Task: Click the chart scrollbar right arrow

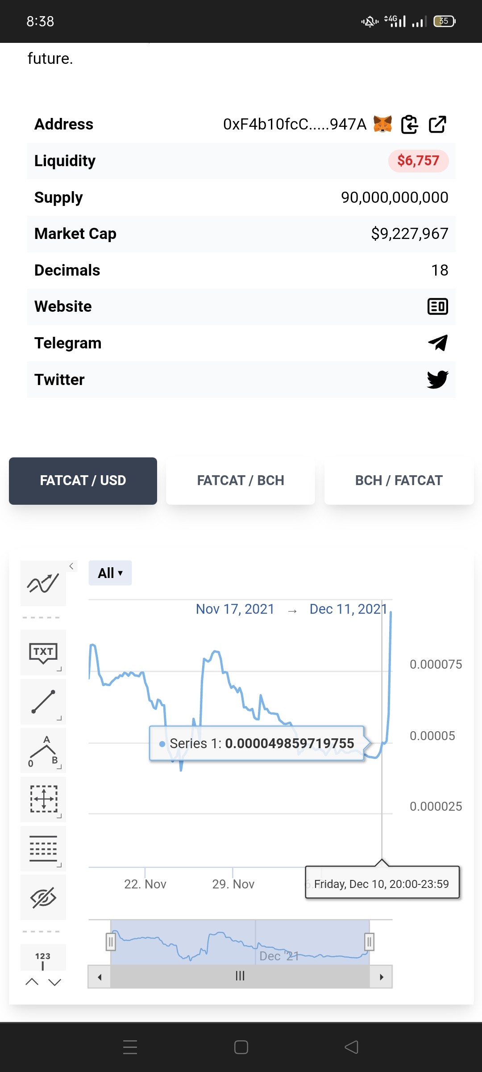Action: (x=381, y=977)
